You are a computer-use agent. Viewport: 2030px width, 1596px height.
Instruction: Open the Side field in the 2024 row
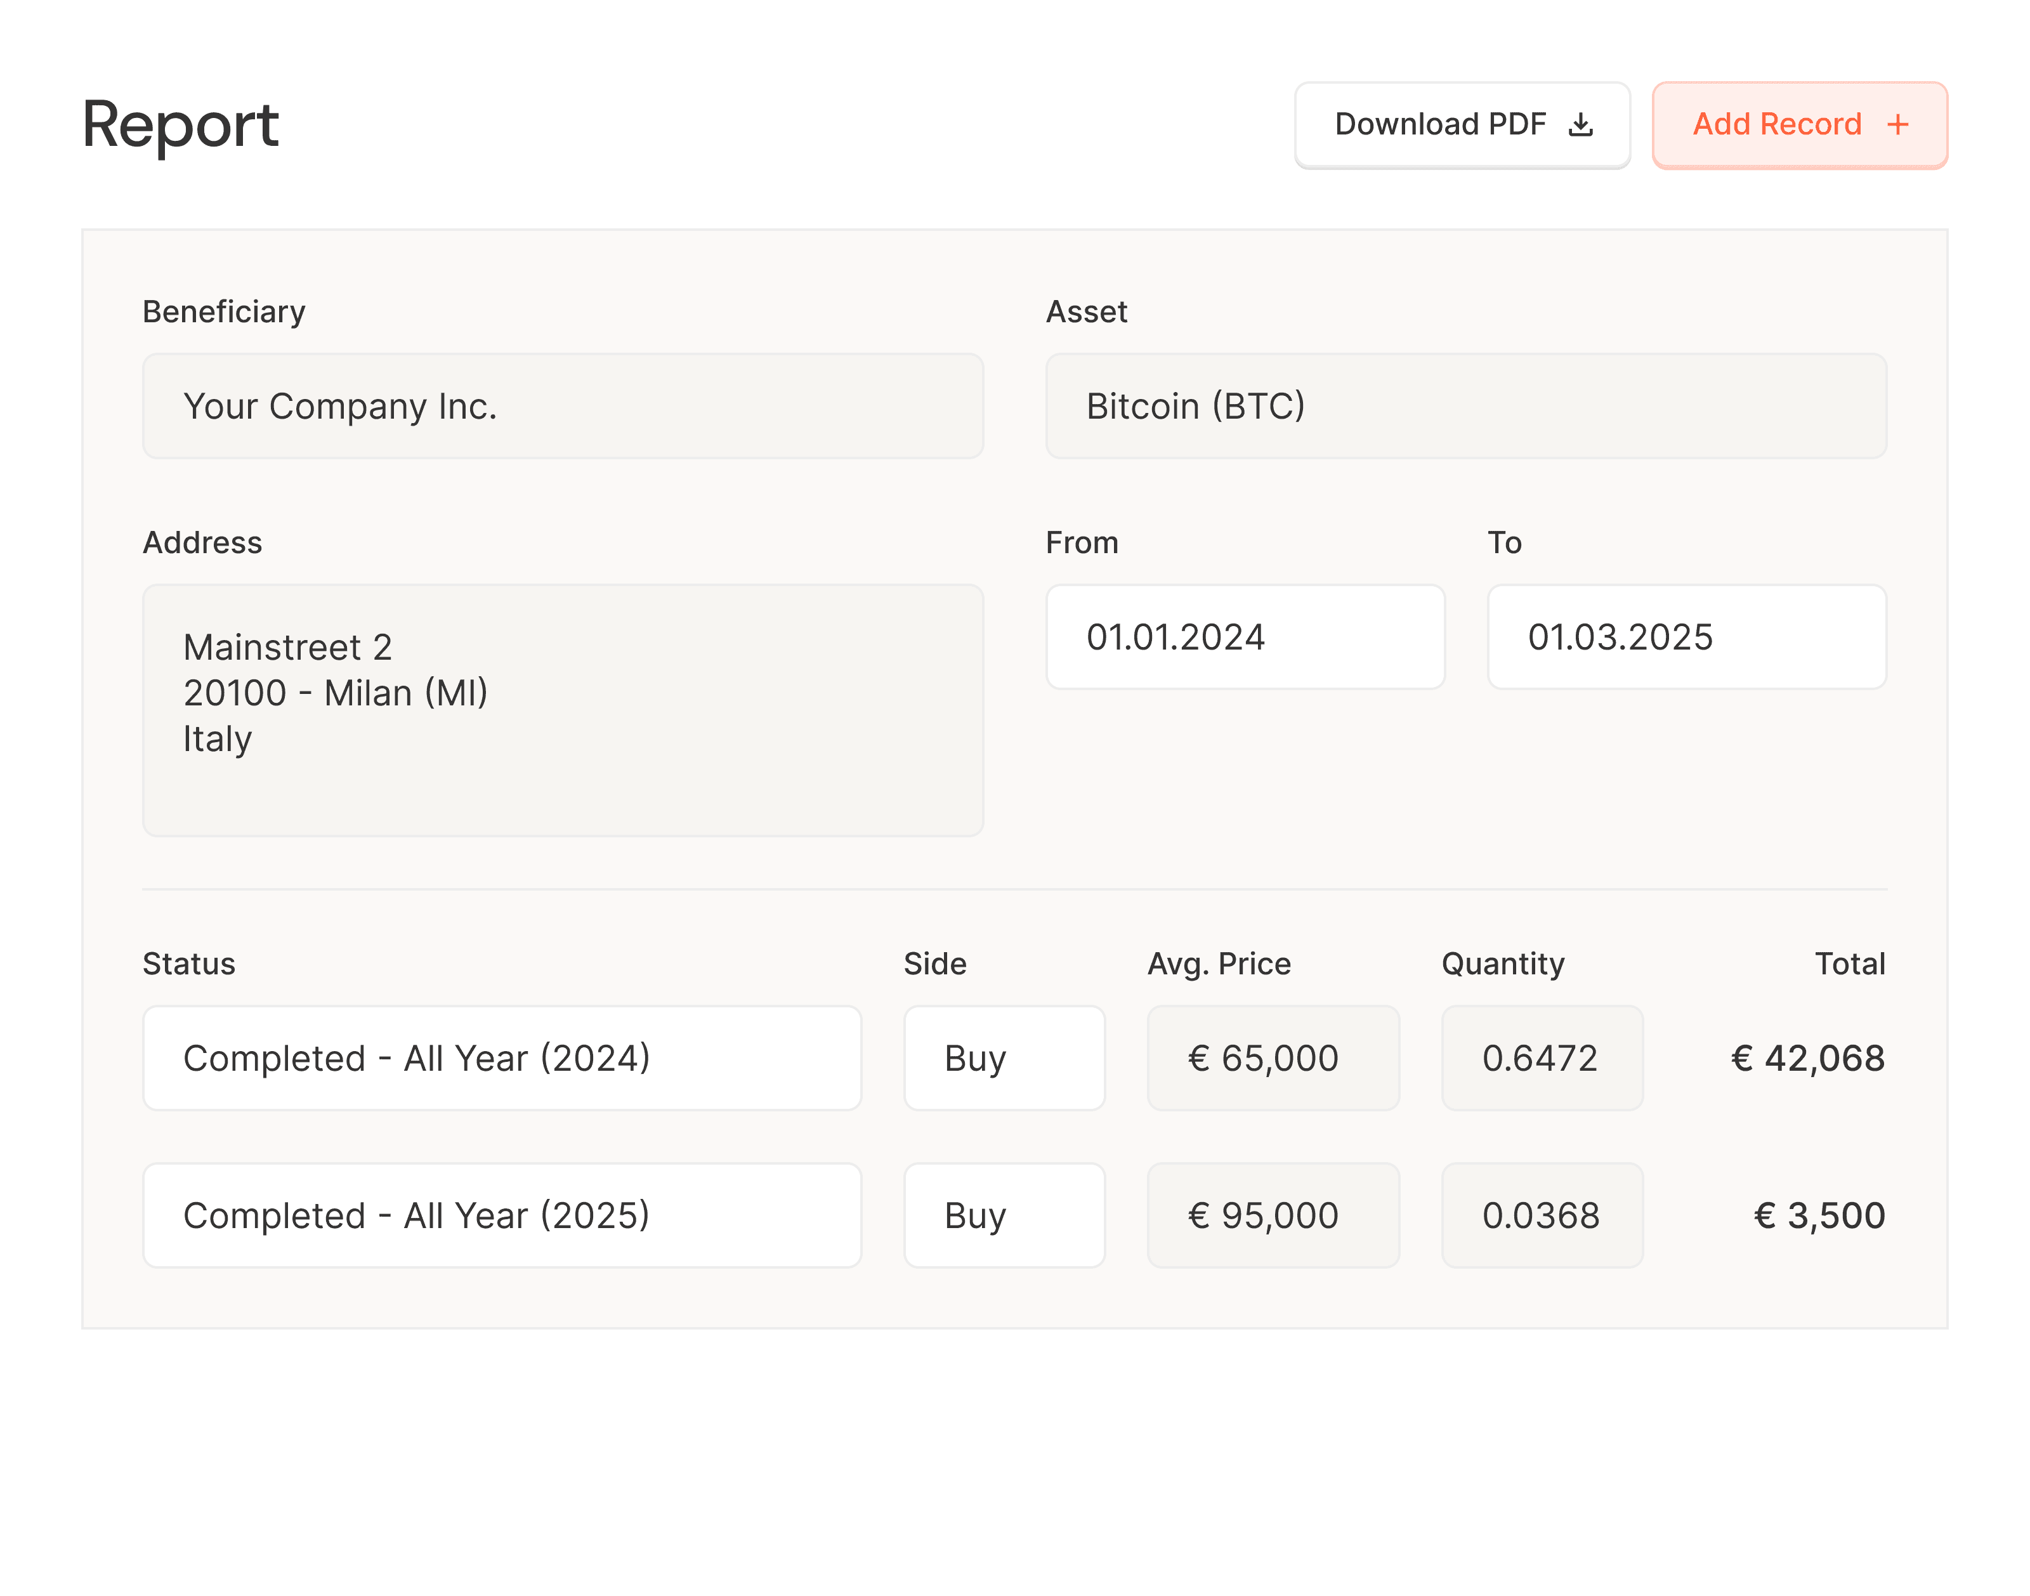click(1004, 1058)
